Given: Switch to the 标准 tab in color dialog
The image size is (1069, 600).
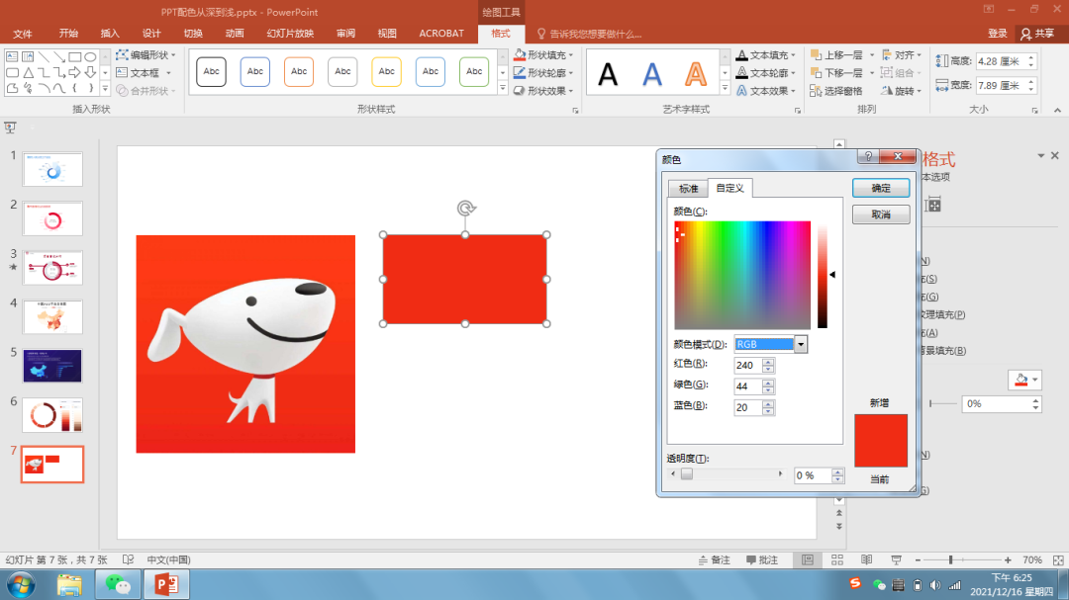Looking at the screenshot, I should 687,188.
